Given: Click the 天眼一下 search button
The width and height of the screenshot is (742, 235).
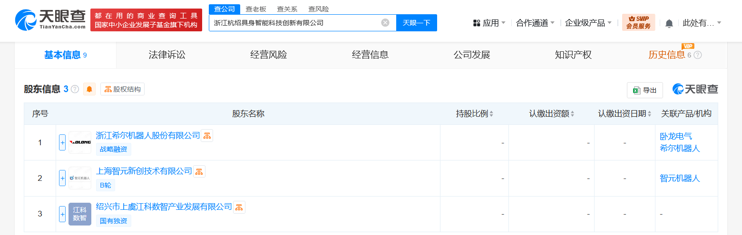Looking at the screenshot, I should click(416, 23).
